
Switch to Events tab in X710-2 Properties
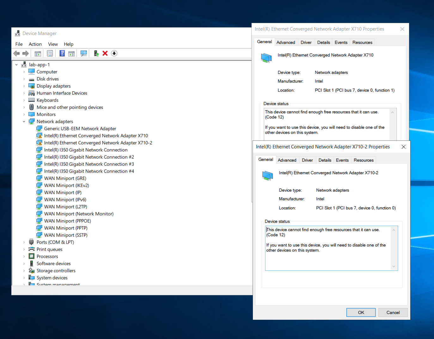(342, 160)
